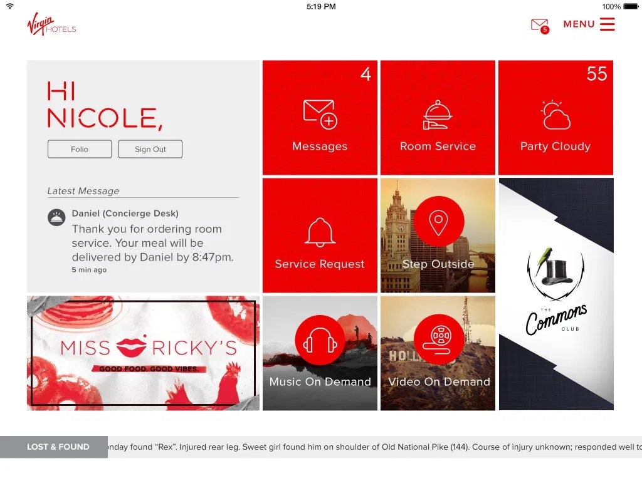Tap the MENU text label
This screenshot has width=642, height=481.
[579, 24]
